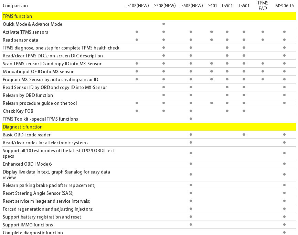The image size is (298, 235).
Task: Click Scan TPMS sensor ID row label
Action: [x=52, y=64]
